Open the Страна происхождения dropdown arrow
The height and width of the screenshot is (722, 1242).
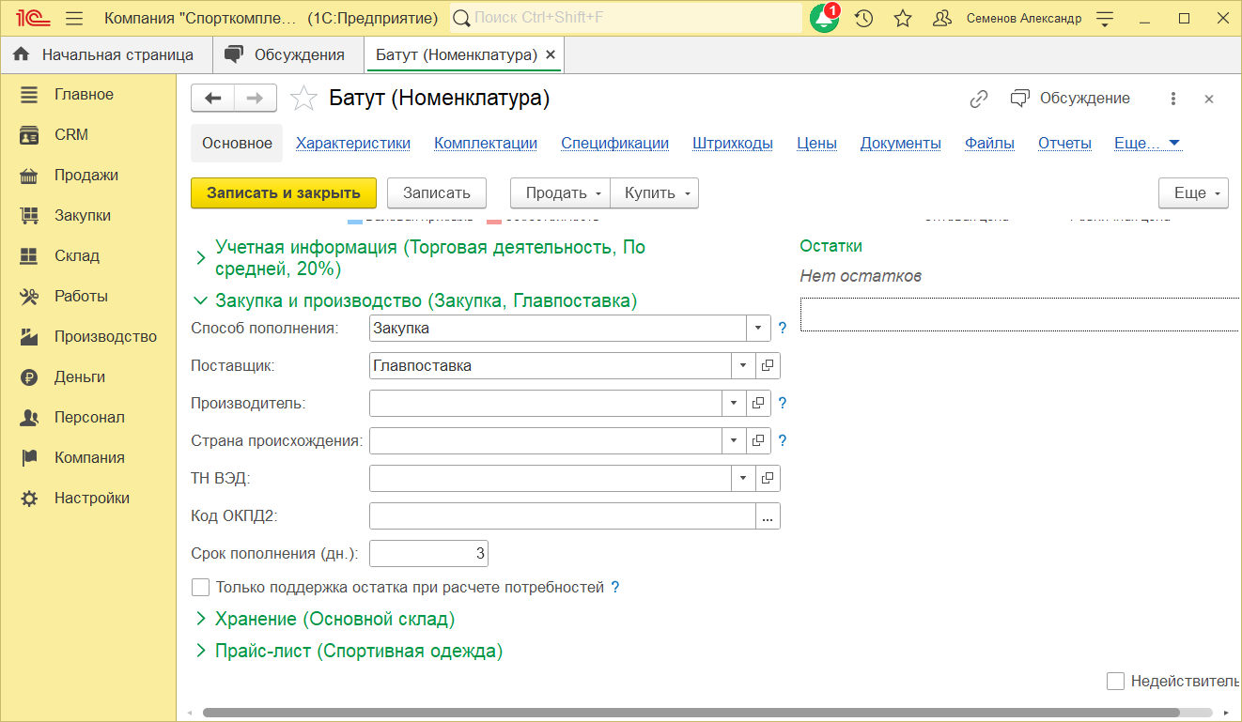(x=734, y=440)
